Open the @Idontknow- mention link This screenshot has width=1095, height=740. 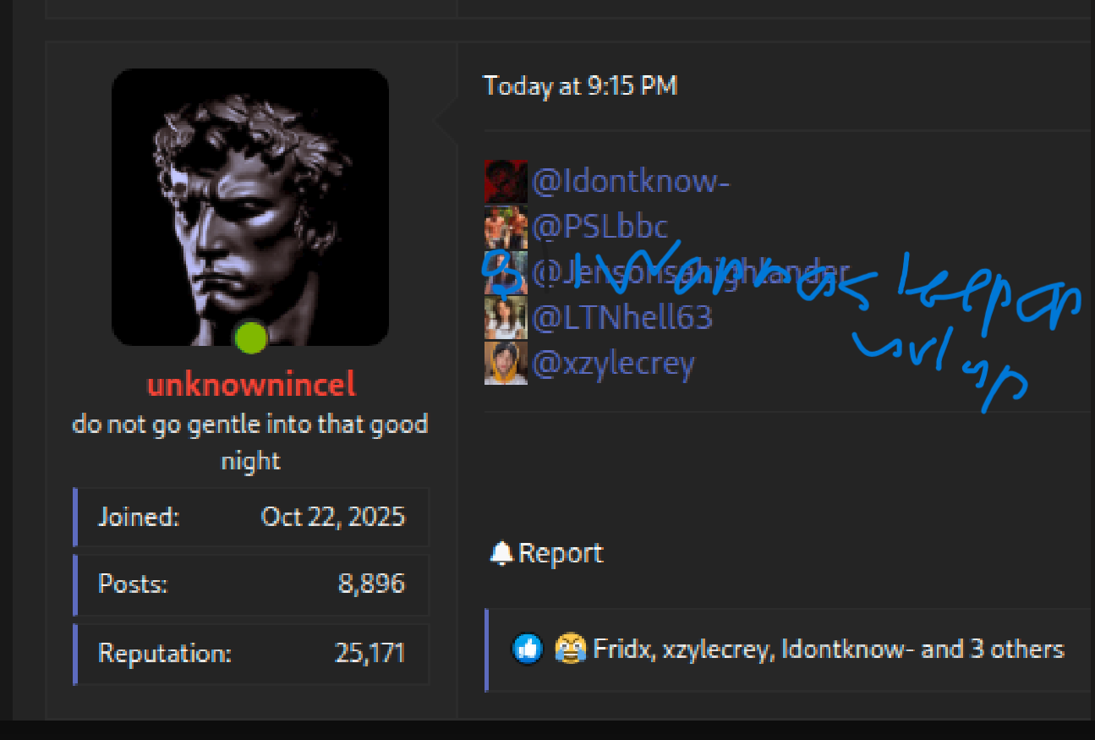631,181
